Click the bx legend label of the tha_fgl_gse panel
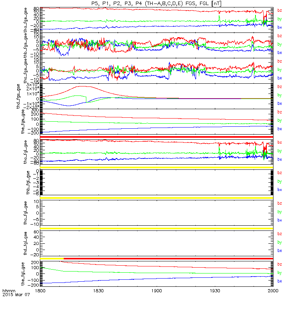Viewport: 293px width, 313px height. (280, 159)
